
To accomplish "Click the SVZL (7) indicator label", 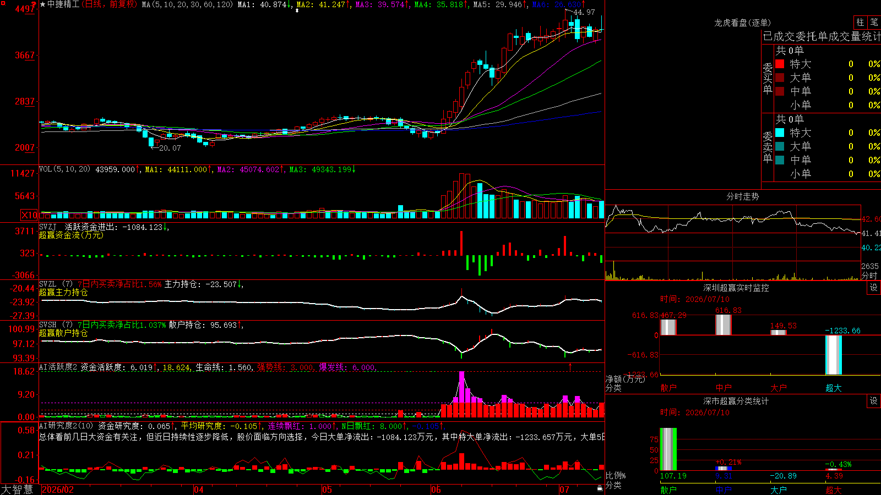I will coord(56,284).
